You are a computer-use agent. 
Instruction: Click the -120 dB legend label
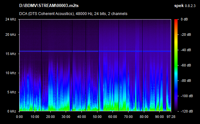(x=187, y=111)
